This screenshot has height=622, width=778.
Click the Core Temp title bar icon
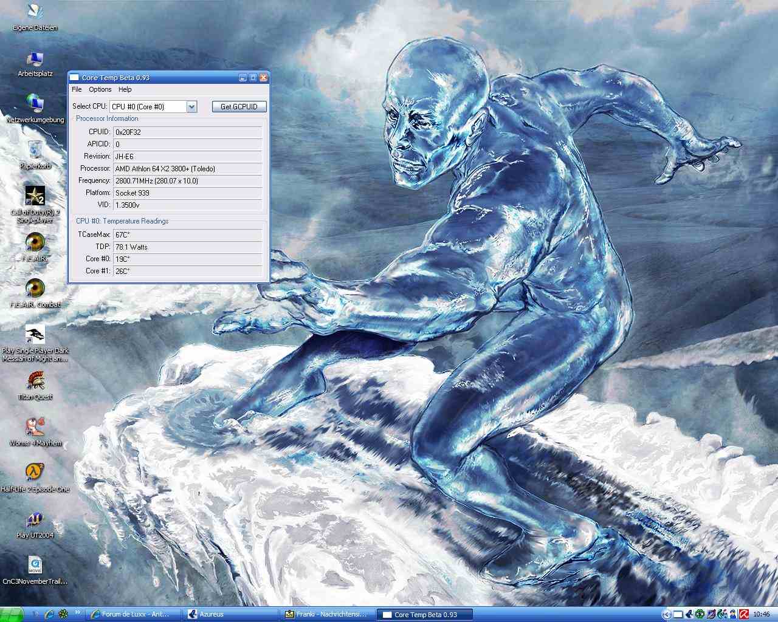tap(74, 78)
